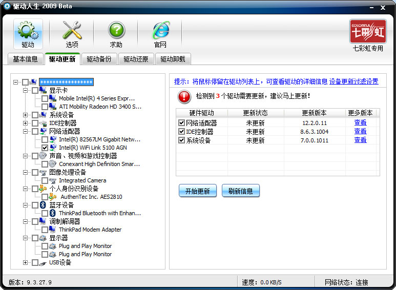Collapse the root computer tree node

(16, 82)
